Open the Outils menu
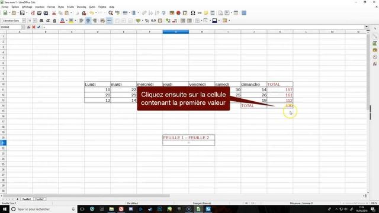This screenshot has height=213, width=379. click(92, 7)
